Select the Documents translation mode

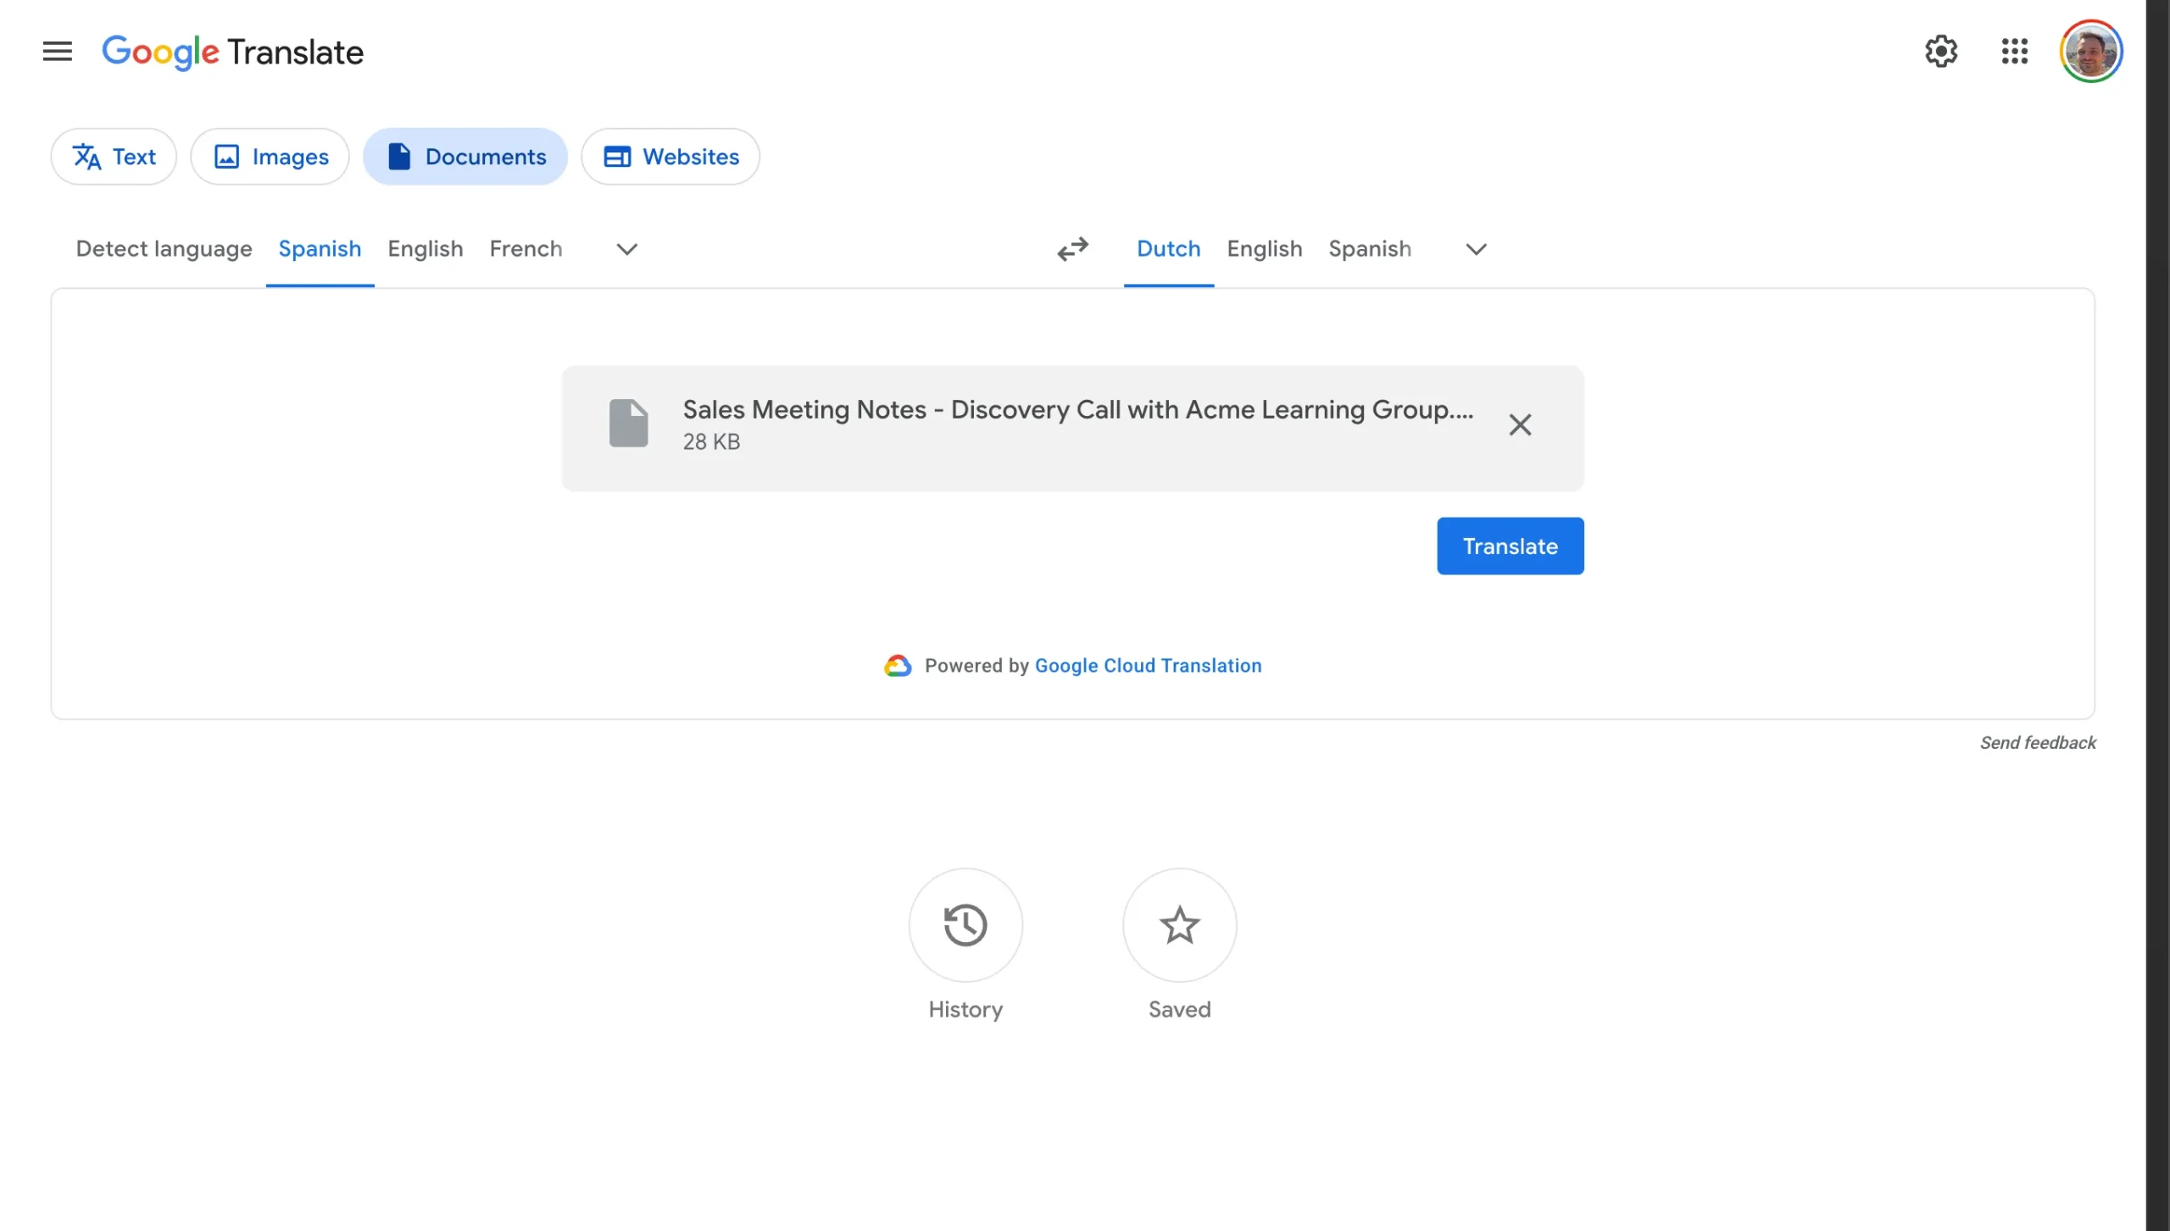click(465, 157)
